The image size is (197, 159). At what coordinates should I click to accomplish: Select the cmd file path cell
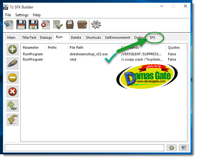pyautogui.click(x=73, y=59)
